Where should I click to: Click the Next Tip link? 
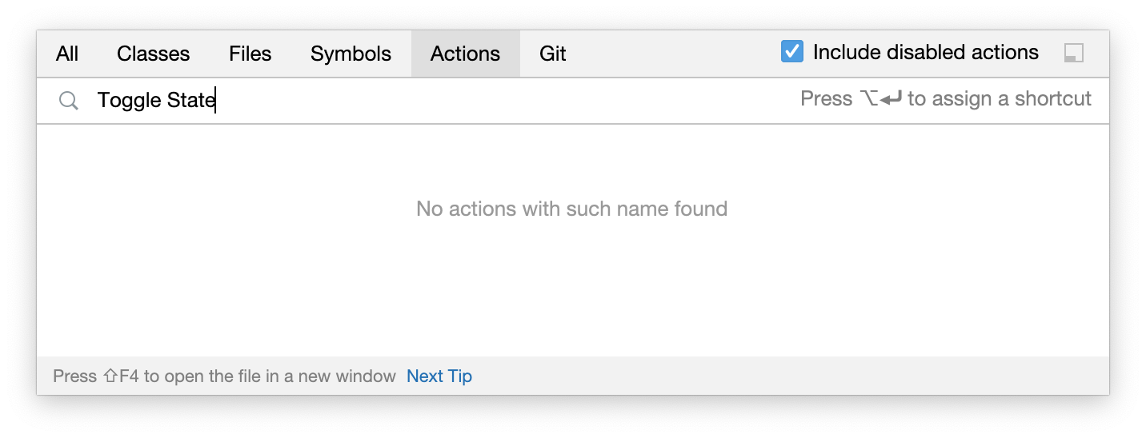click(x=439, y=376)
